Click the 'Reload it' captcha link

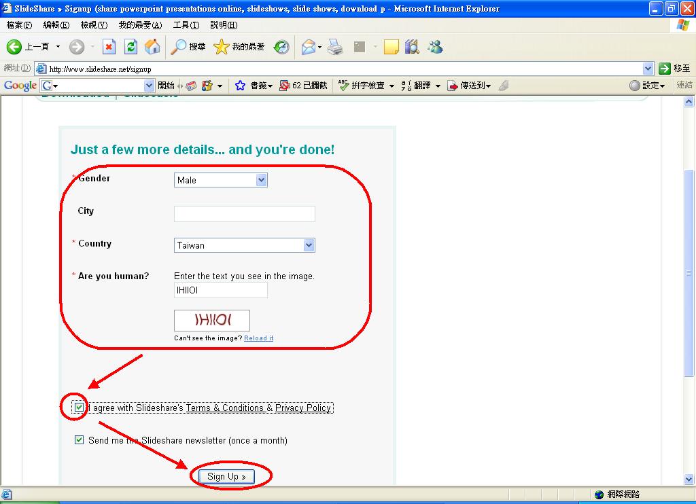click(259, 338)
